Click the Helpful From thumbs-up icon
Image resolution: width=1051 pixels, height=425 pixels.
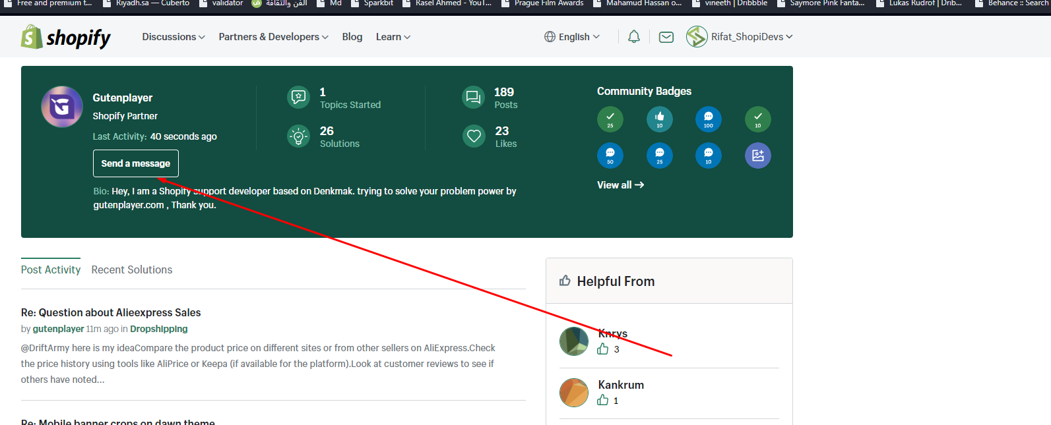565,281
